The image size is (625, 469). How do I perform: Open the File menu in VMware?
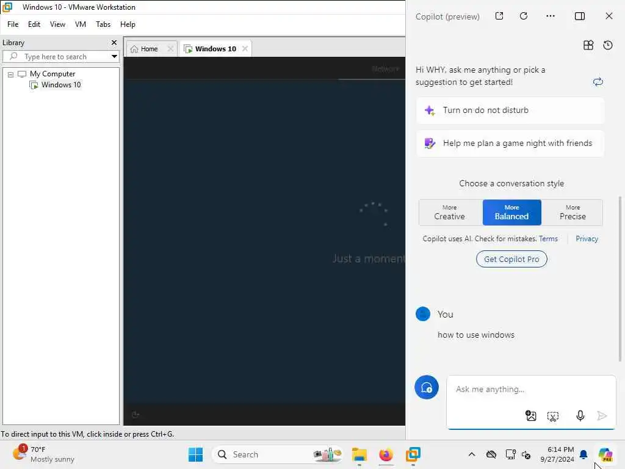pos(13,24)
